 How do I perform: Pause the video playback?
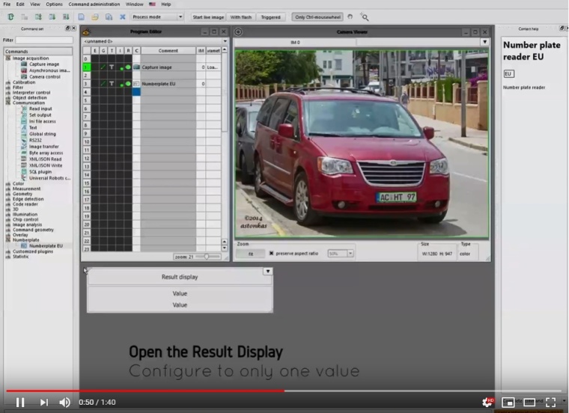pos(20,403)
